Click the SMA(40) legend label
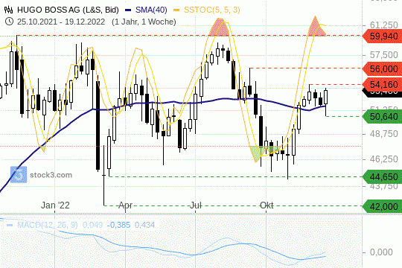This screenshot has width=402, height=268. click(x=151, y=10)
